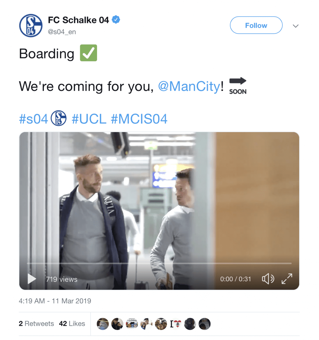The height and width of the screenshot is (340, 319).
Task: Seek on the video progress bar
Action: point(159,263)
